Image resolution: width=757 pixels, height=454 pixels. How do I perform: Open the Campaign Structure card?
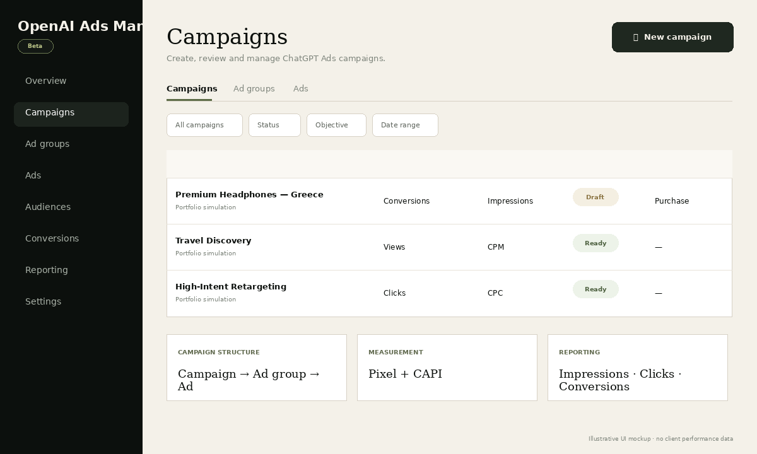coord(257,368)
